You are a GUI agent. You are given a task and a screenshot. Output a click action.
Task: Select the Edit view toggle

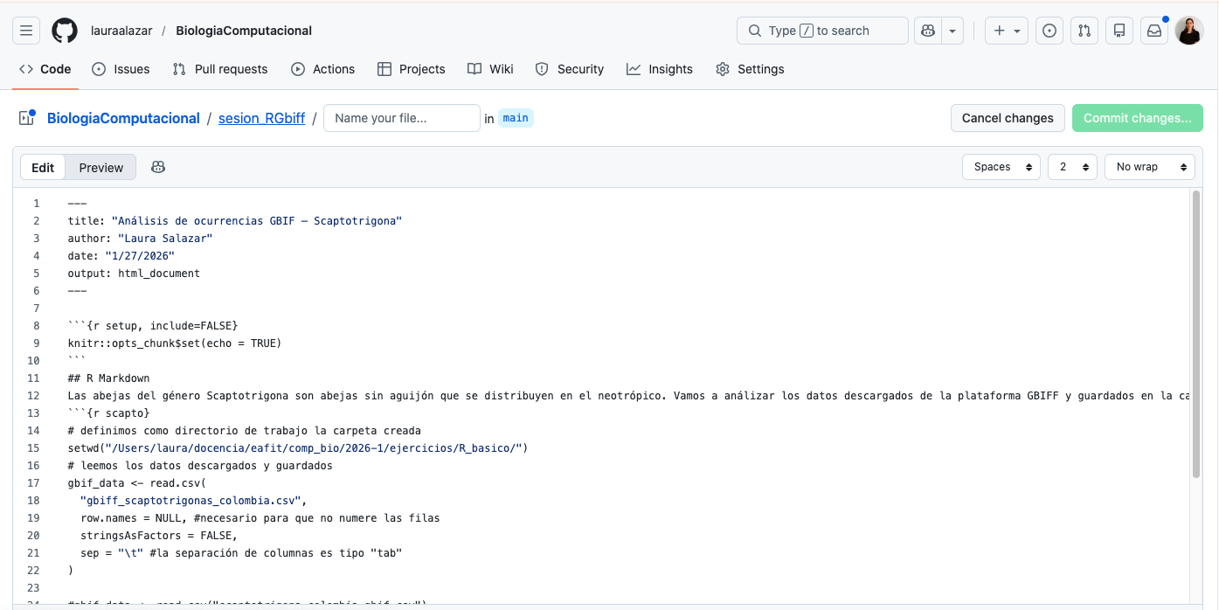coord(43,168)
